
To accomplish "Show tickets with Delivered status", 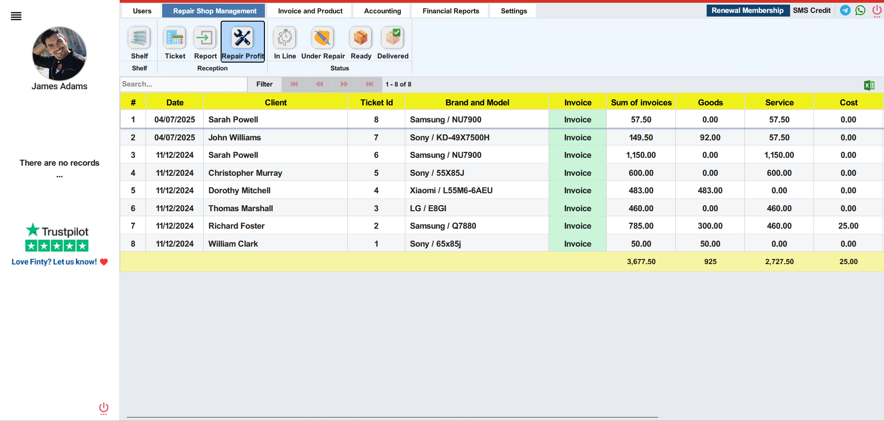I will (x=393, y=43).
